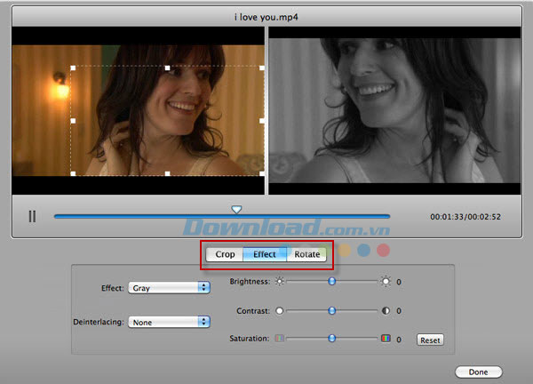
Task: Click the low contrast circle icon
Action: click(x=280, y=310)
